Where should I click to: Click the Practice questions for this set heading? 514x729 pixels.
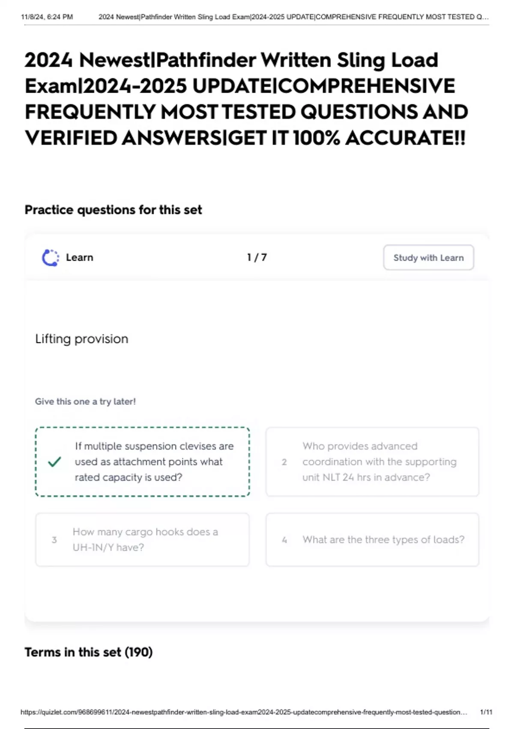(x=113, y=210)
